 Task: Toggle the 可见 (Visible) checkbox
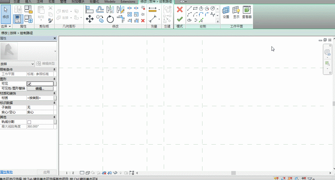[x=29, y=84]
